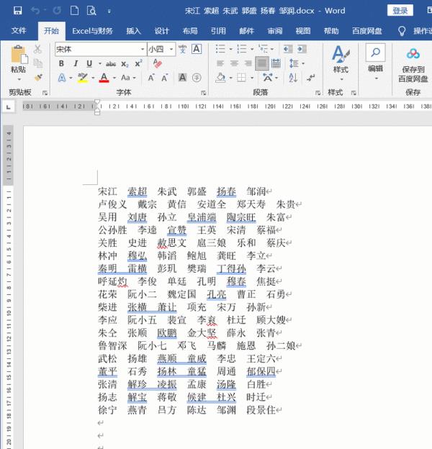432x449 pixels.
Task: Decrease paragraph indent icon
Action: (288, 49)
